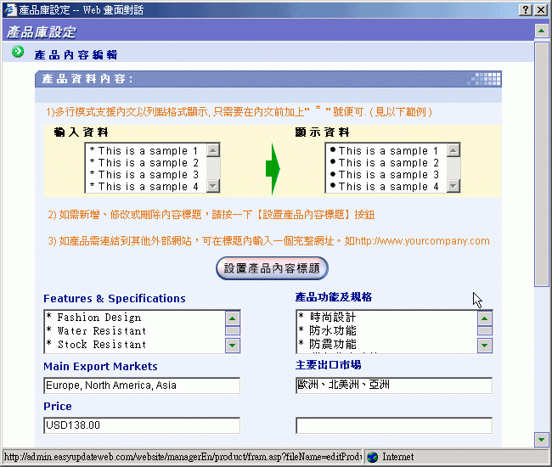Click the Internet zone globe icon in status bar
The width and height of the screenshot is (552, 467).
click(372, 456)
